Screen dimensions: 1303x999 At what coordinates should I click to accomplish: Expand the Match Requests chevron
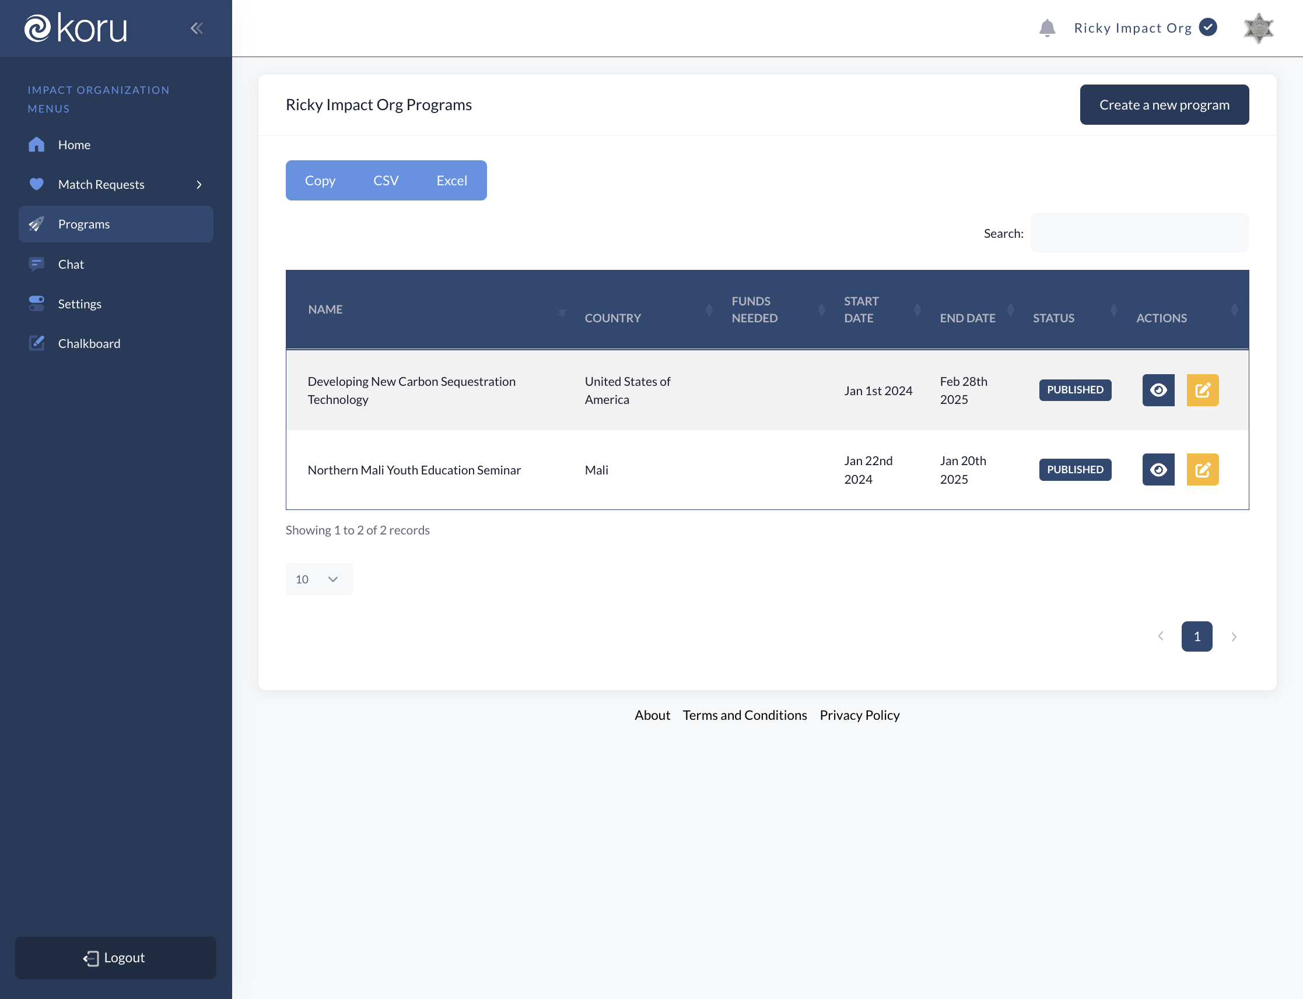[199, 185]
